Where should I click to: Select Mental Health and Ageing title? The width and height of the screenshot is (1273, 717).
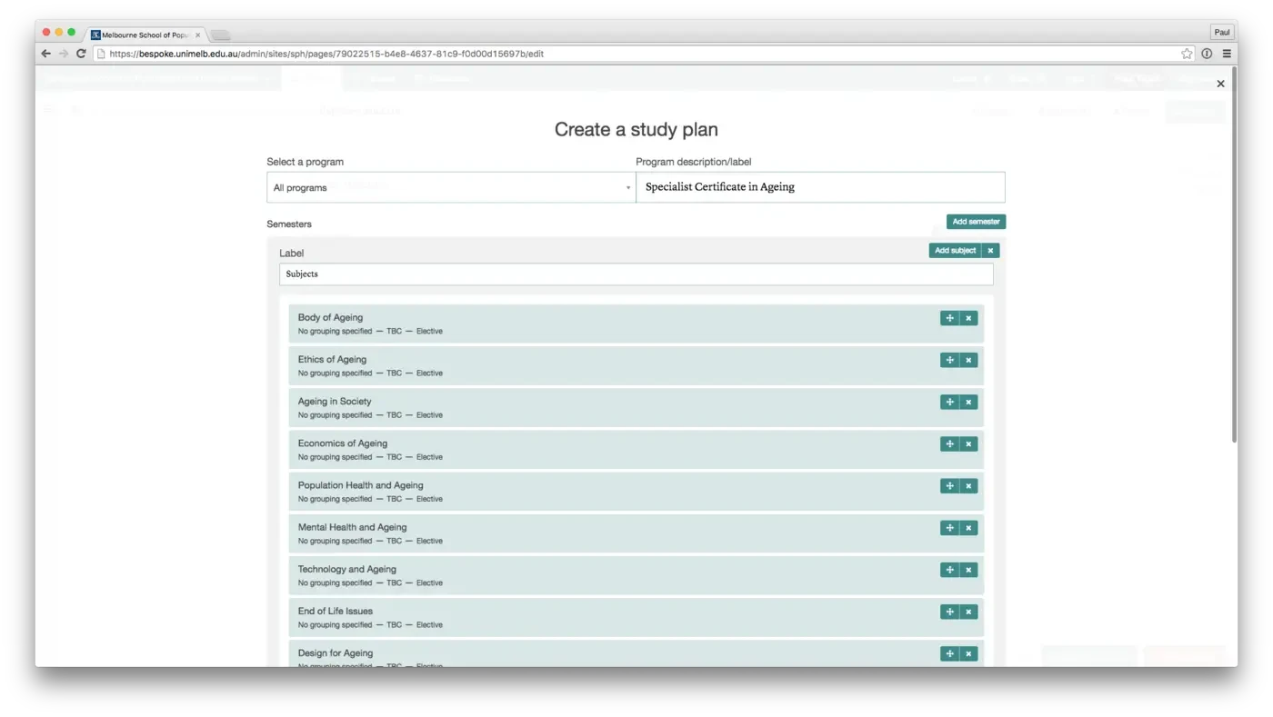pyautogui.click(x=352, y=527)
